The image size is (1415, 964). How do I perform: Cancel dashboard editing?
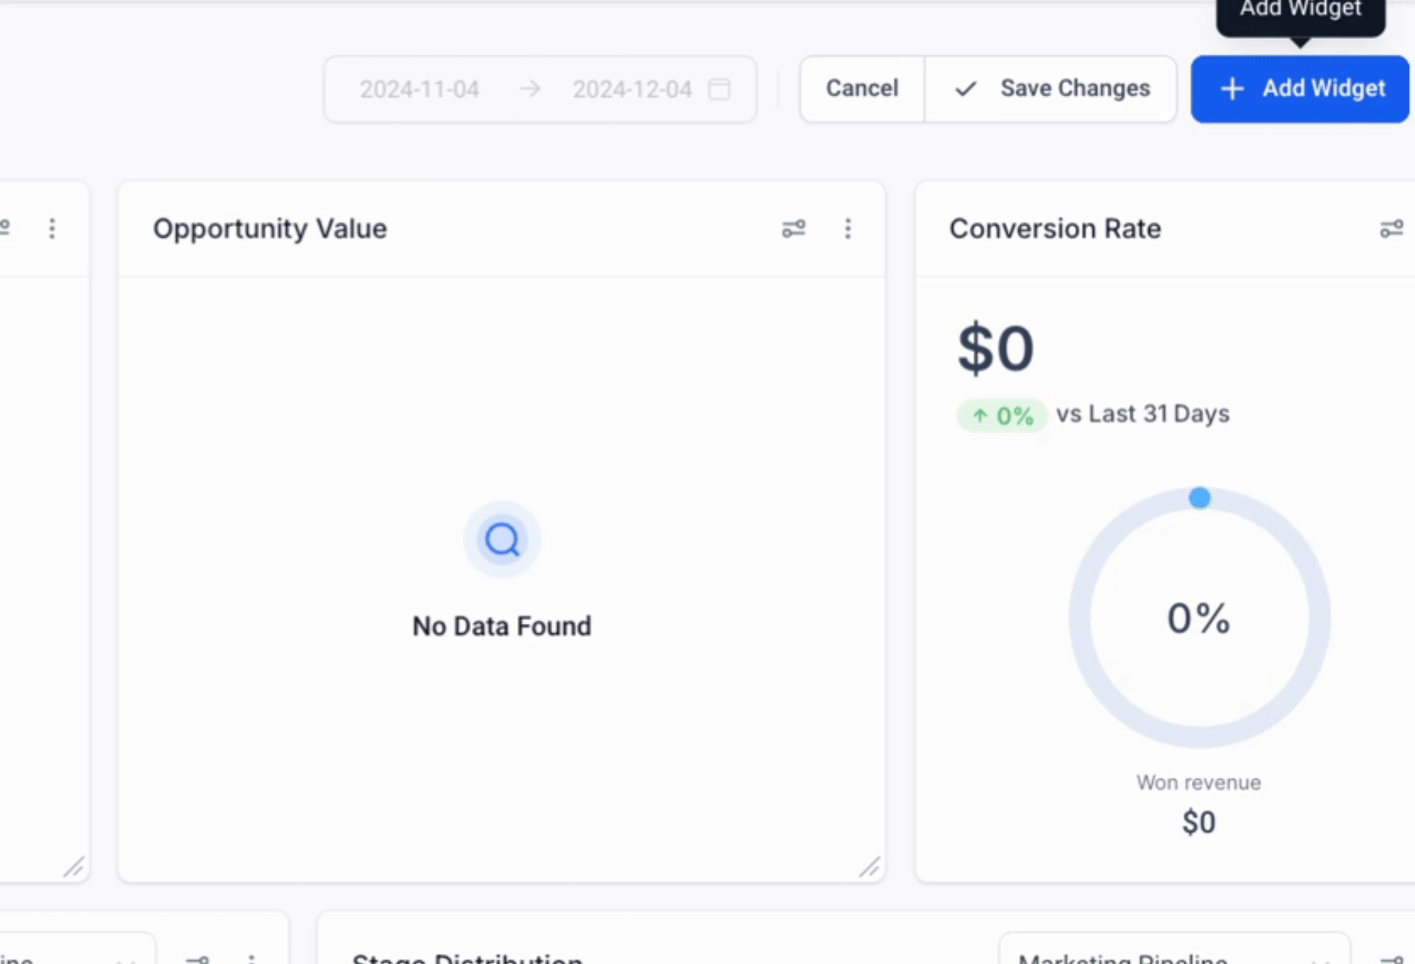862,89
